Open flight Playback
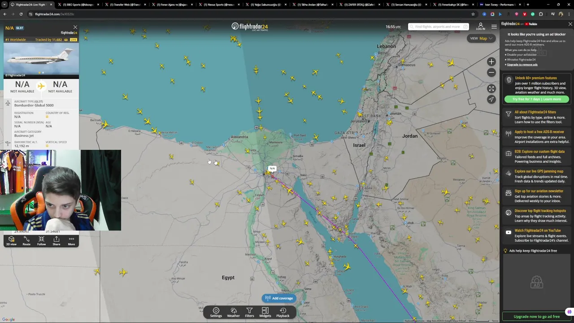Image resolution: width=574 pixels, height=323 pixels. click(x=283, y=312)
